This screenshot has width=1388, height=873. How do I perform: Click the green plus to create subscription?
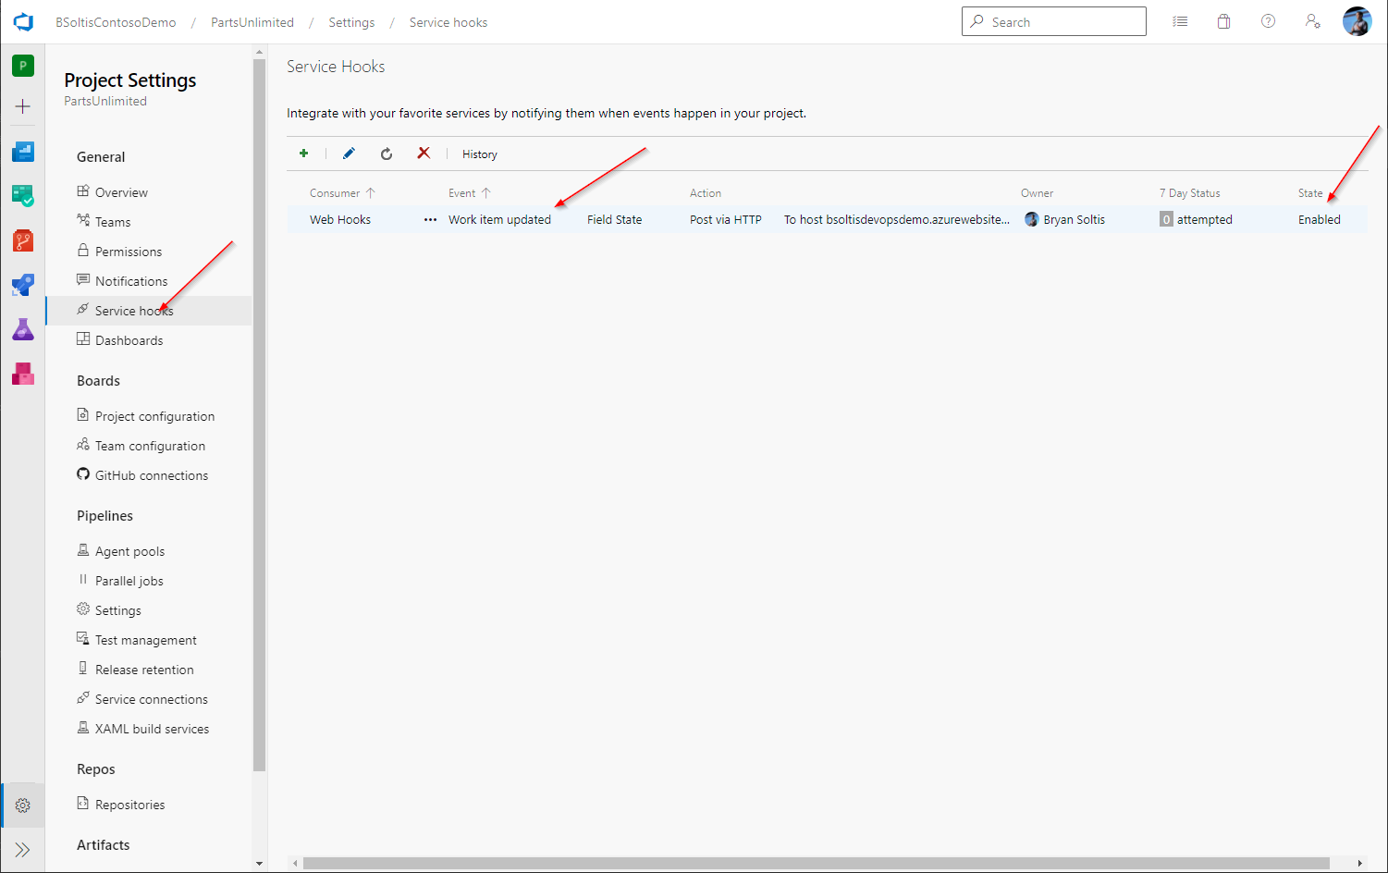click(x=303, y=154)
